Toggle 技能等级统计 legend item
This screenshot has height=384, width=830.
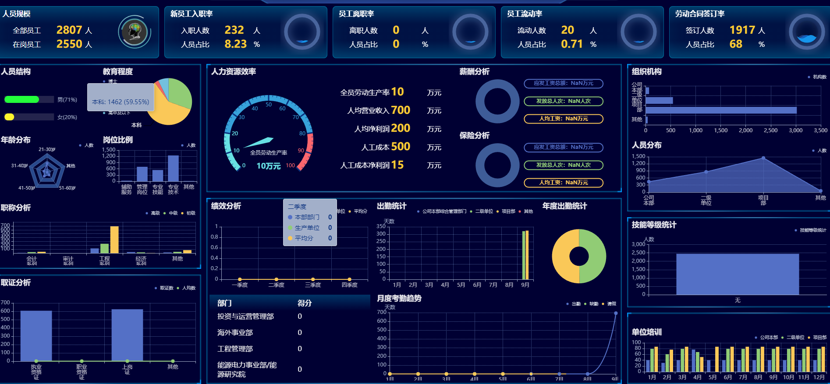[811, 230]
